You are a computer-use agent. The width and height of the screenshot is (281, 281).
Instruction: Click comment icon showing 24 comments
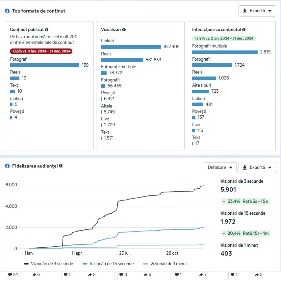click(10, 274)
